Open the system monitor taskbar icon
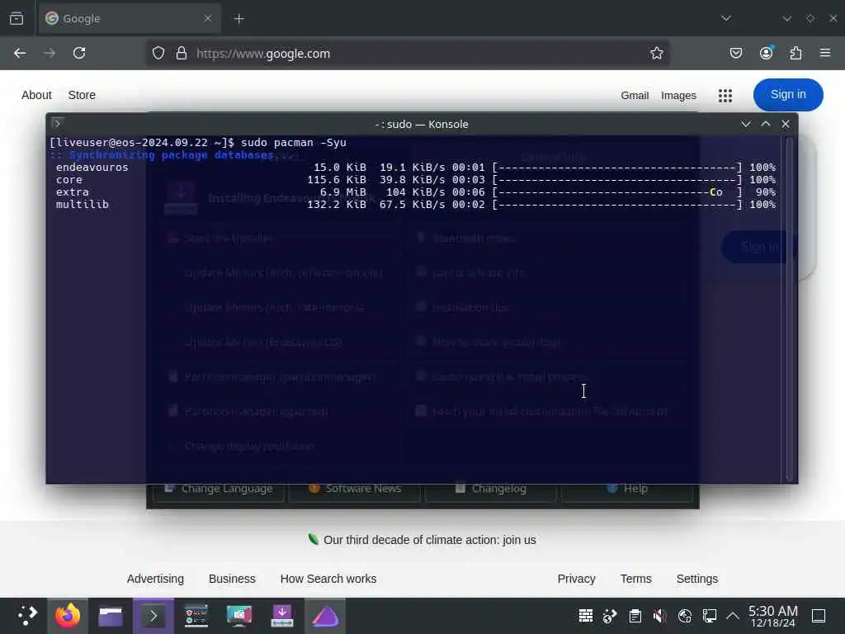This screenshot has height=634, width=845. pos(196,616)
